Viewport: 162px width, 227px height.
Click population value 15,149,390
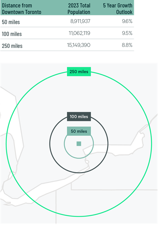pyautogui.click(x=79, y=45)
